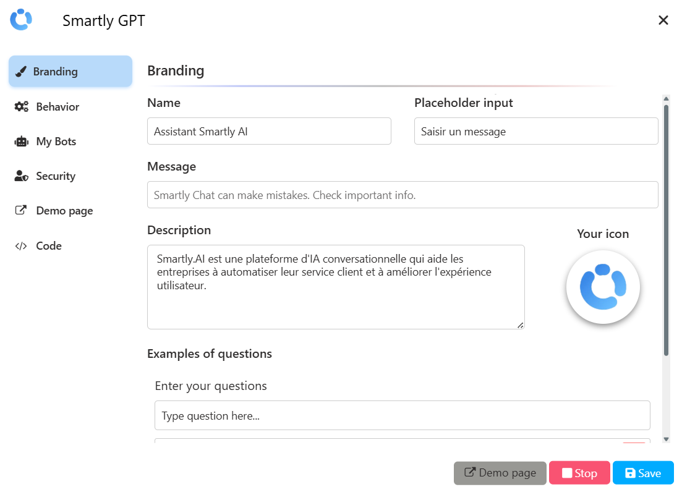This screenshot has width=682, height=487.
Task: Click the robot My Bots icon
Action: [x=21, y=142]
